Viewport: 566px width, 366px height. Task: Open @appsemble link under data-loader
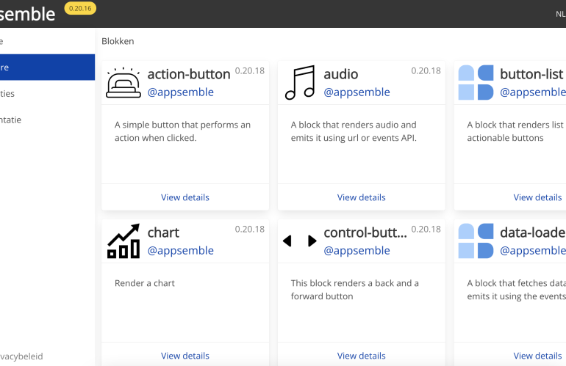[533, 251]
